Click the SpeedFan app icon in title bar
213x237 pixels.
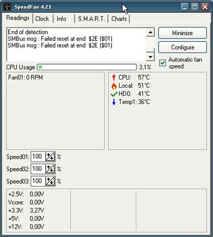[x=7, y=7]
